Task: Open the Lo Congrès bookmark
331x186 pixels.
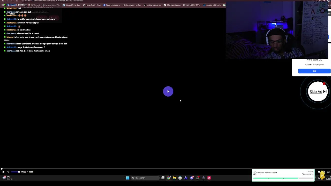Action: (132, 5)
